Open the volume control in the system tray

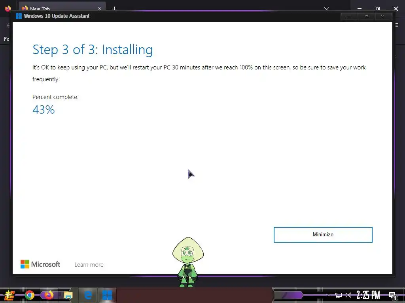[348, 295]
